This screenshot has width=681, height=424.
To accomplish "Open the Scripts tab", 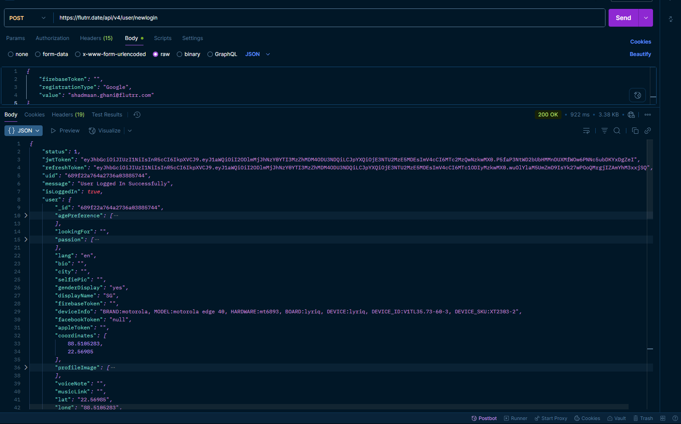I will click(163, 38).
